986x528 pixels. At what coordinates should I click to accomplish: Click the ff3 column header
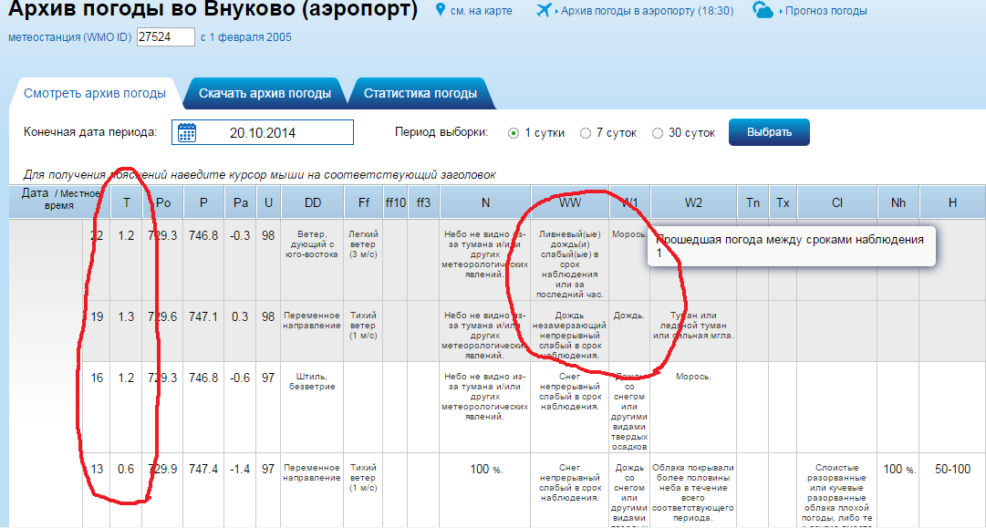click(x=424, y=202)
